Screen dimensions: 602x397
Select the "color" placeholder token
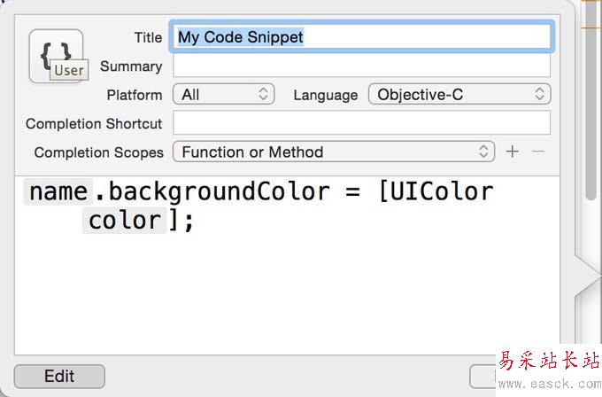click(x=124, y=220)
